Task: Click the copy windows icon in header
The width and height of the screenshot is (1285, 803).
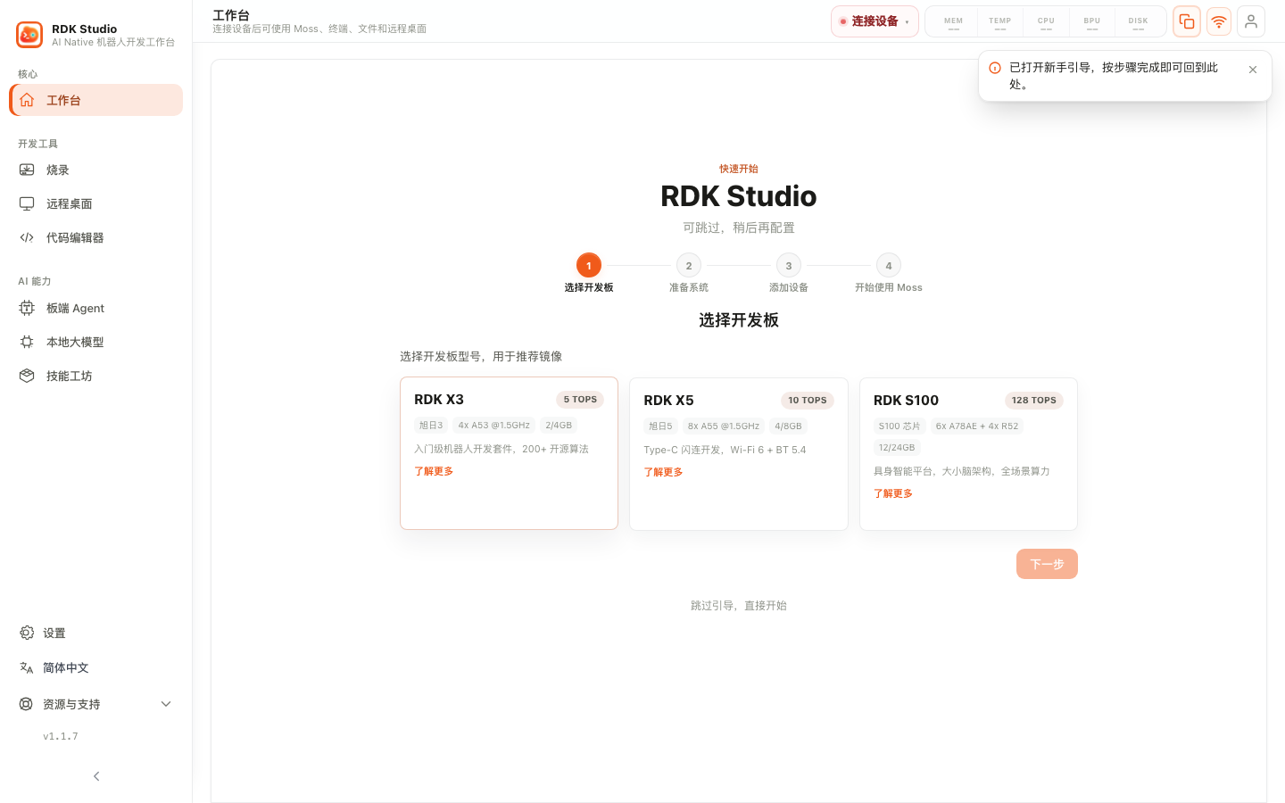Action: 1187,21
